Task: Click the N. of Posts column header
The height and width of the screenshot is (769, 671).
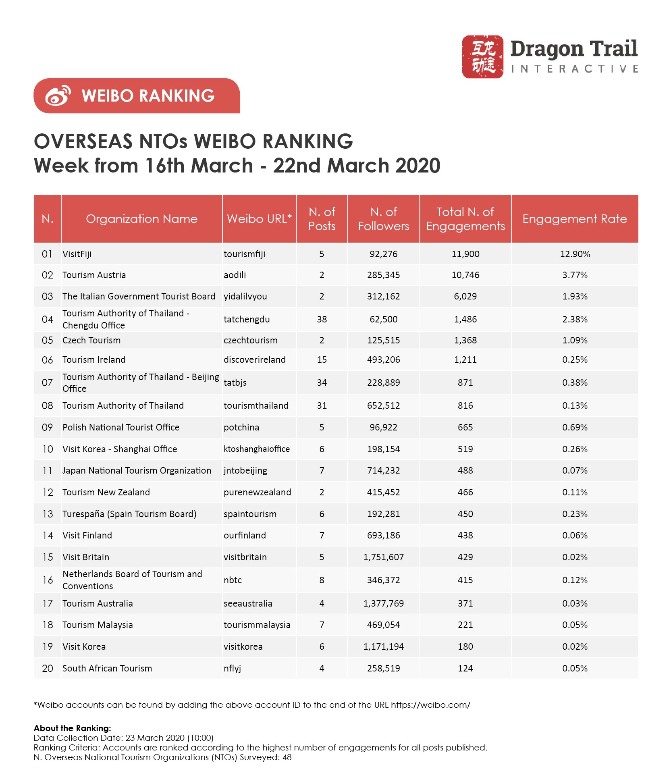Action: [x=322, y=219]
